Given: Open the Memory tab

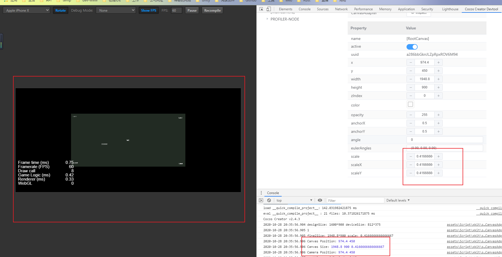Looking at the screenshot, I should [385, 9].
